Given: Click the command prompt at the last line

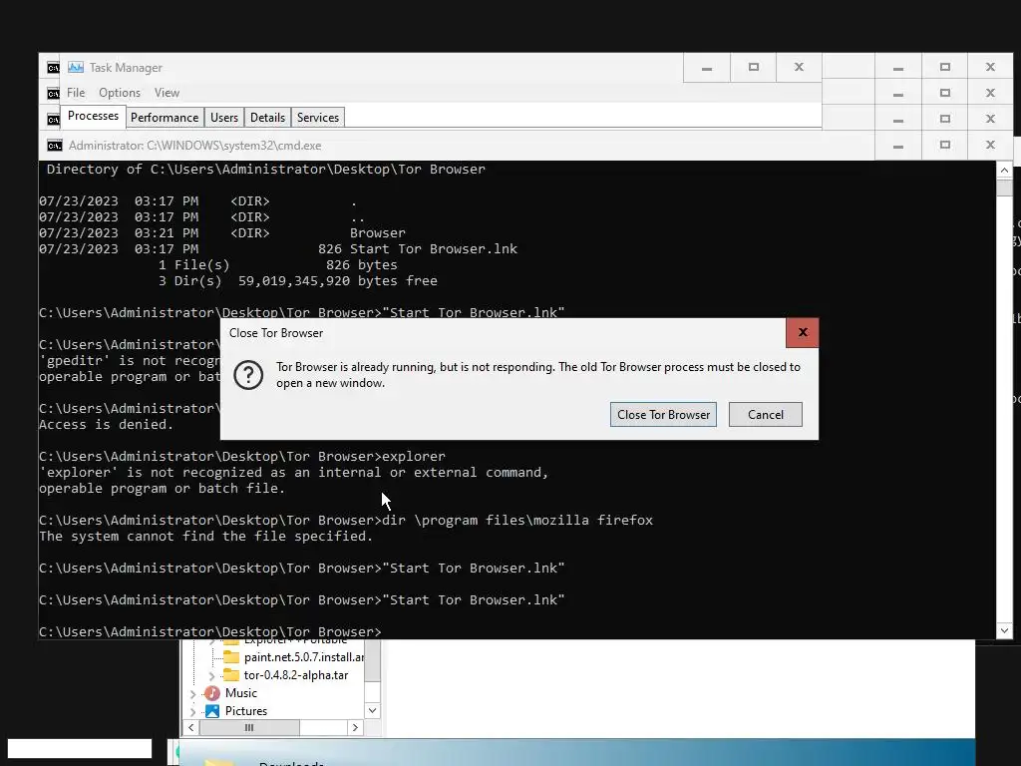Looking at the screenshot, I should 210,631.
